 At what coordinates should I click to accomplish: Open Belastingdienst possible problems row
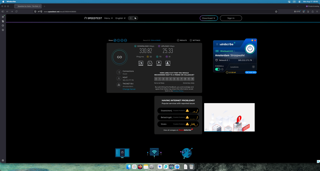(x=178, y=117)
